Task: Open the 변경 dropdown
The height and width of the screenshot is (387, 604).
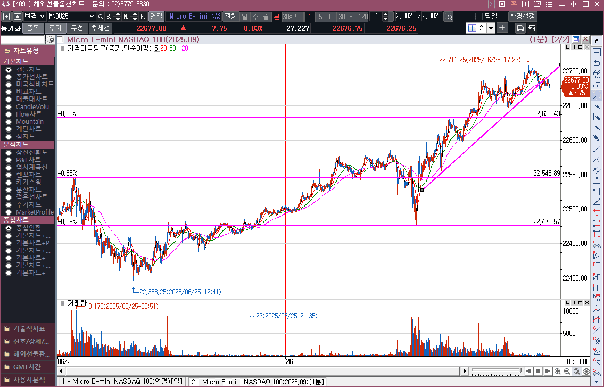Action: click(x=34, y=17)
